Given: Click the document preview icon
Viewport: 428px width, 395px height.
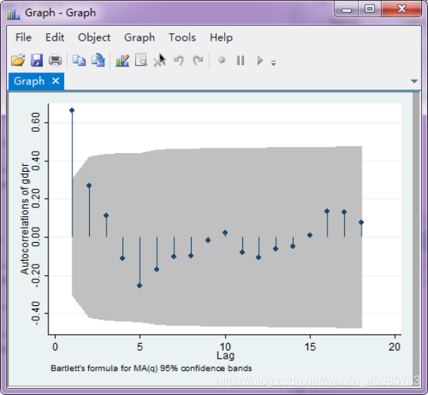Looking at the screenshot, I should [141, 60].
